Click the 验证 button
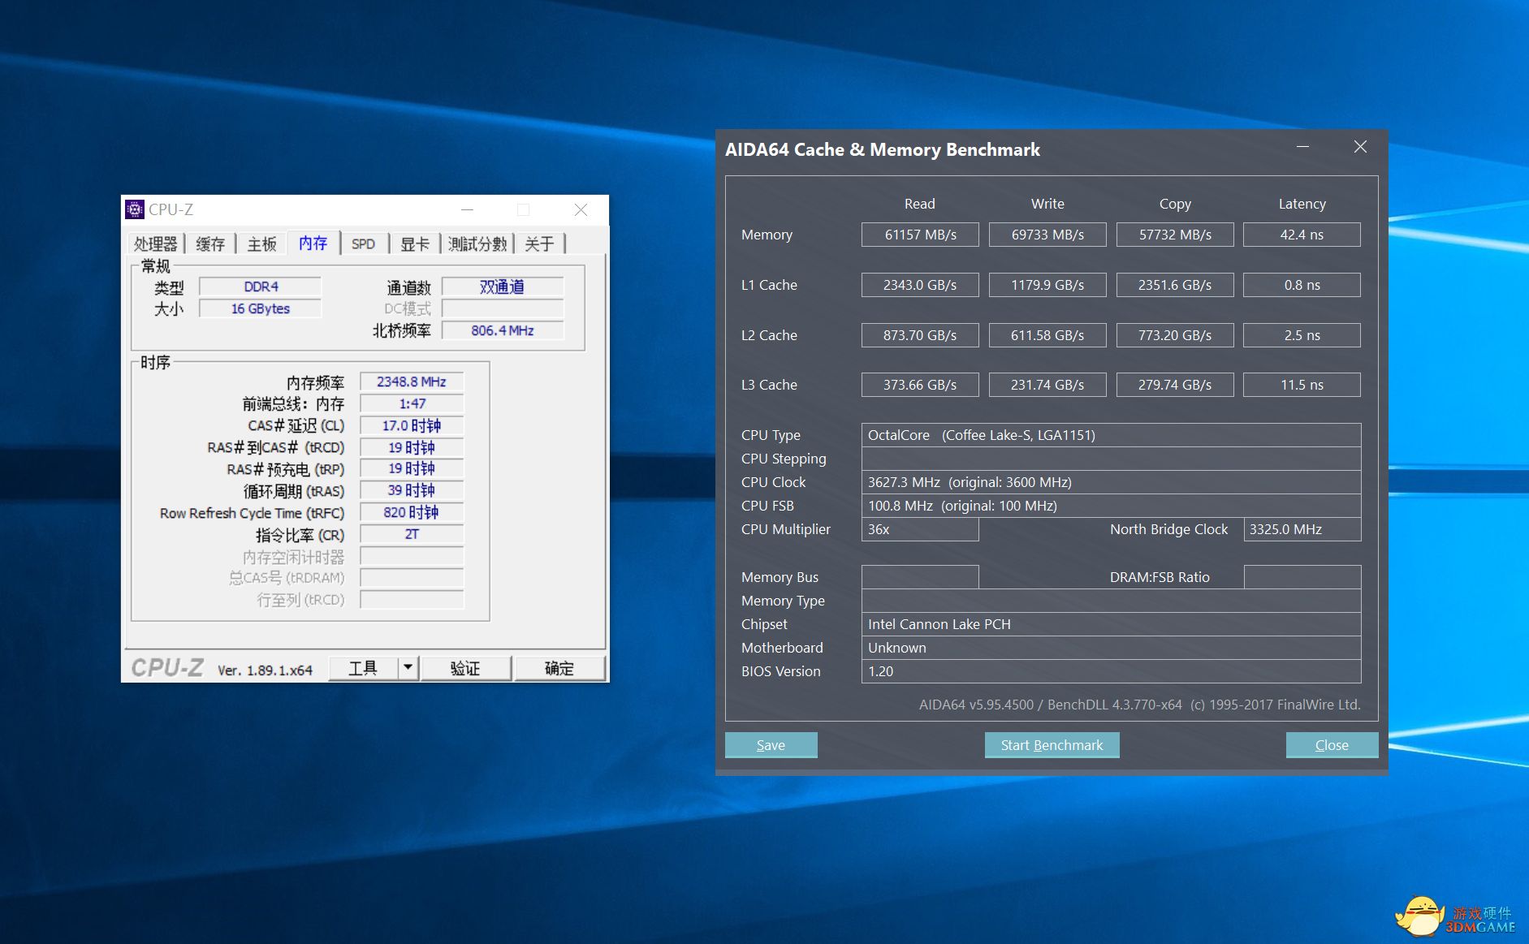Viewport: 1529px width, 944px height. tap(465, 668)
